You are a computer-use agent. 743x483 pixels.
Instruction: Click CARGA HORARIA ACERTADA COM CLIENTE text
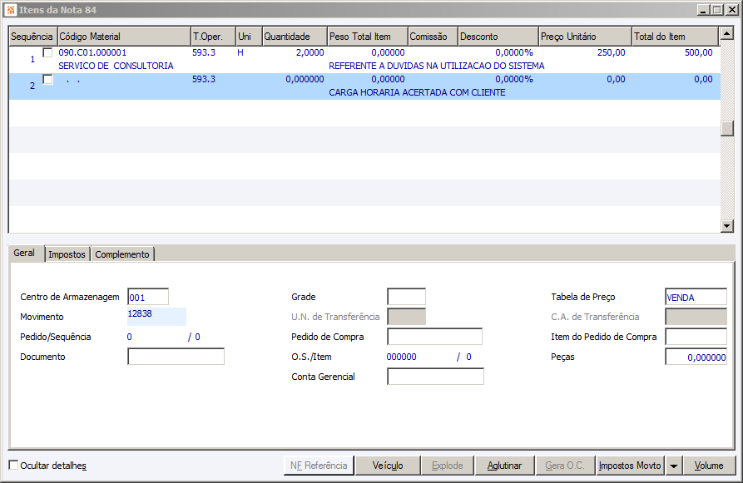click(x=417, y=92)
